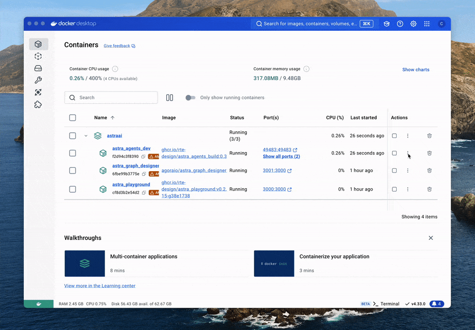Open the astra_playground container link
The image size is (475, 330).
pyautogui.click(x=131, y=184)
